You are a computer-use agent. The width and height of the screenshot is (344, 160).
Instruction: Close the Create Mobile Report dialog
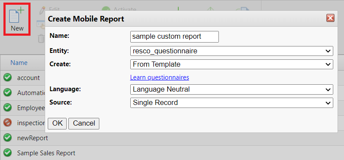pos(330,18)
